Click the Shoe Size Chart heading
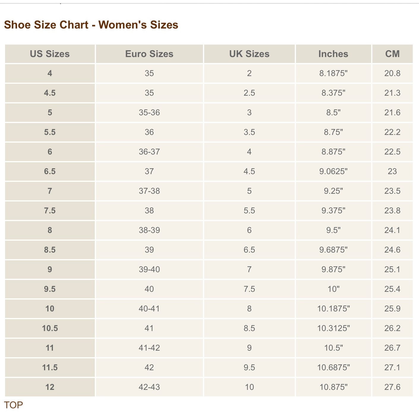 click(x=91, y=25)
